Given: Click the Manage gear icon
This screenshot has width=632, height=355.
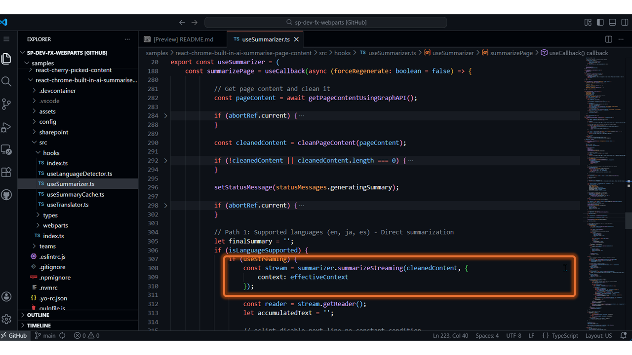Looking at the screenshot, I should coord(6,319).
